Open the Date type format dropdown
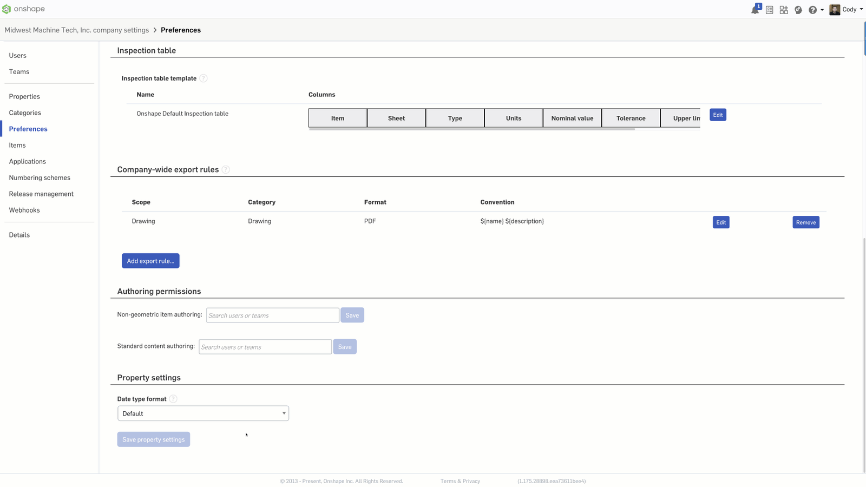866x487 pixels. [x=203, y=413]
